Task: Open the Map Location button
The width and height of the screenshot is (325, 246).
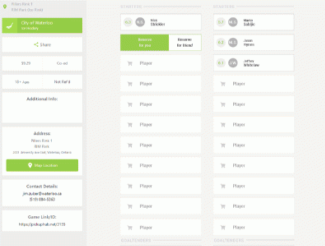Action: pos(42,165)
